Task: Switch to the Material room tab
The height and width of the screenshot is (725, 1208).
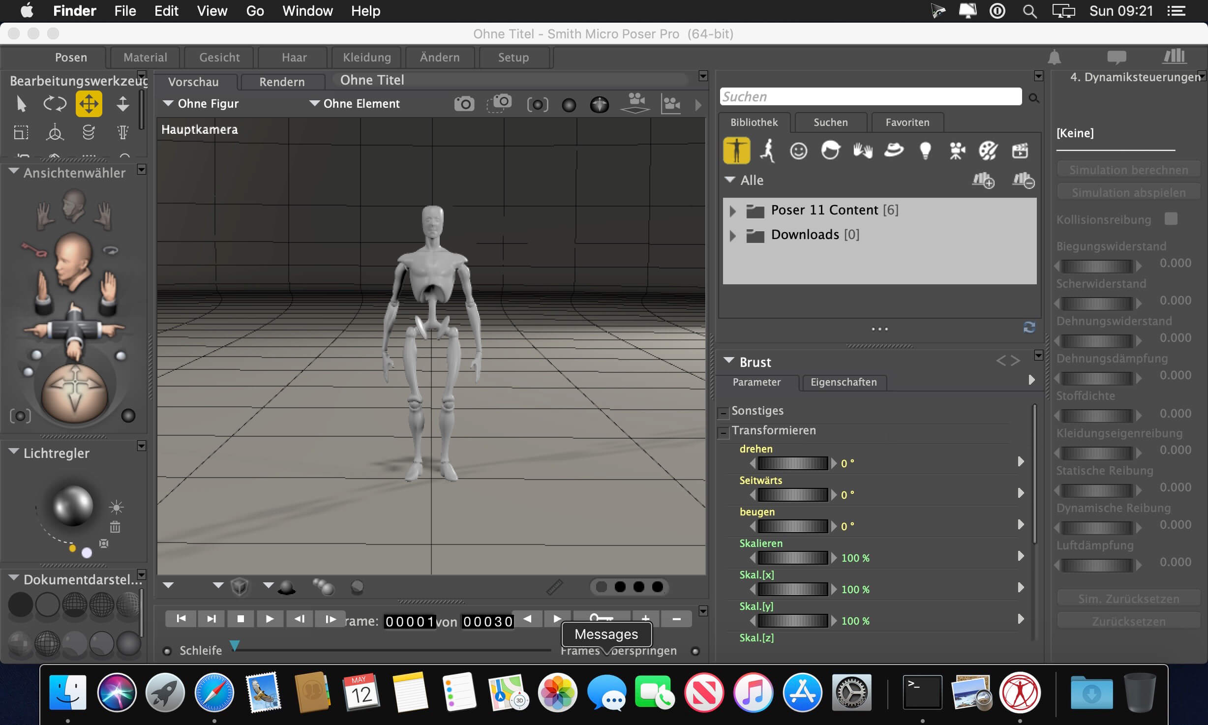Action: click(x=145, y=58)
